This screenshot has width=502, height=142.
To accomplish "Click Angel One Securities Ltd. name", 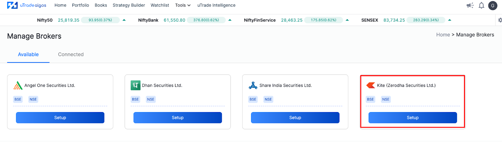I will point(50,85).
